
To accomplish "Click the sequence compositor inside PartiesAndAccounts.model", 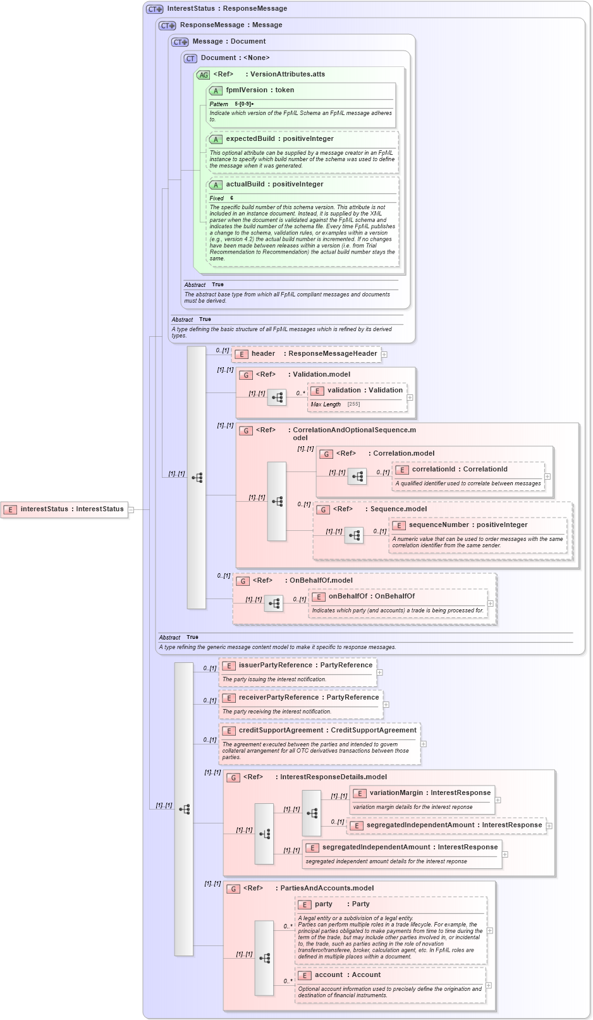I will 264,958.
